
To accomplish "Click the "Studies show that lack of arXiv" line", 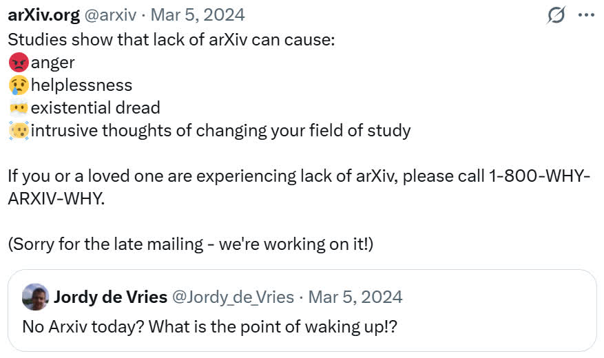I will [171, 39].
